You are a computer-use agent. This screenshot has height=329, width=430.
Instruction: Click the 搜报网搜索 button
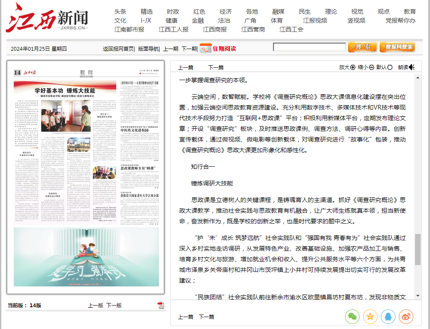point(397,47)
